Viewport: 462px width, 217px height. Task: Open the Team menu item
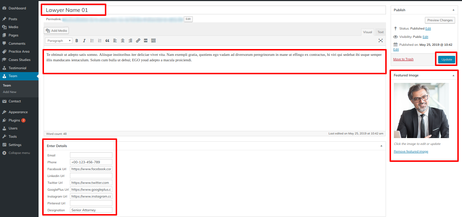(x=19, y=76)
